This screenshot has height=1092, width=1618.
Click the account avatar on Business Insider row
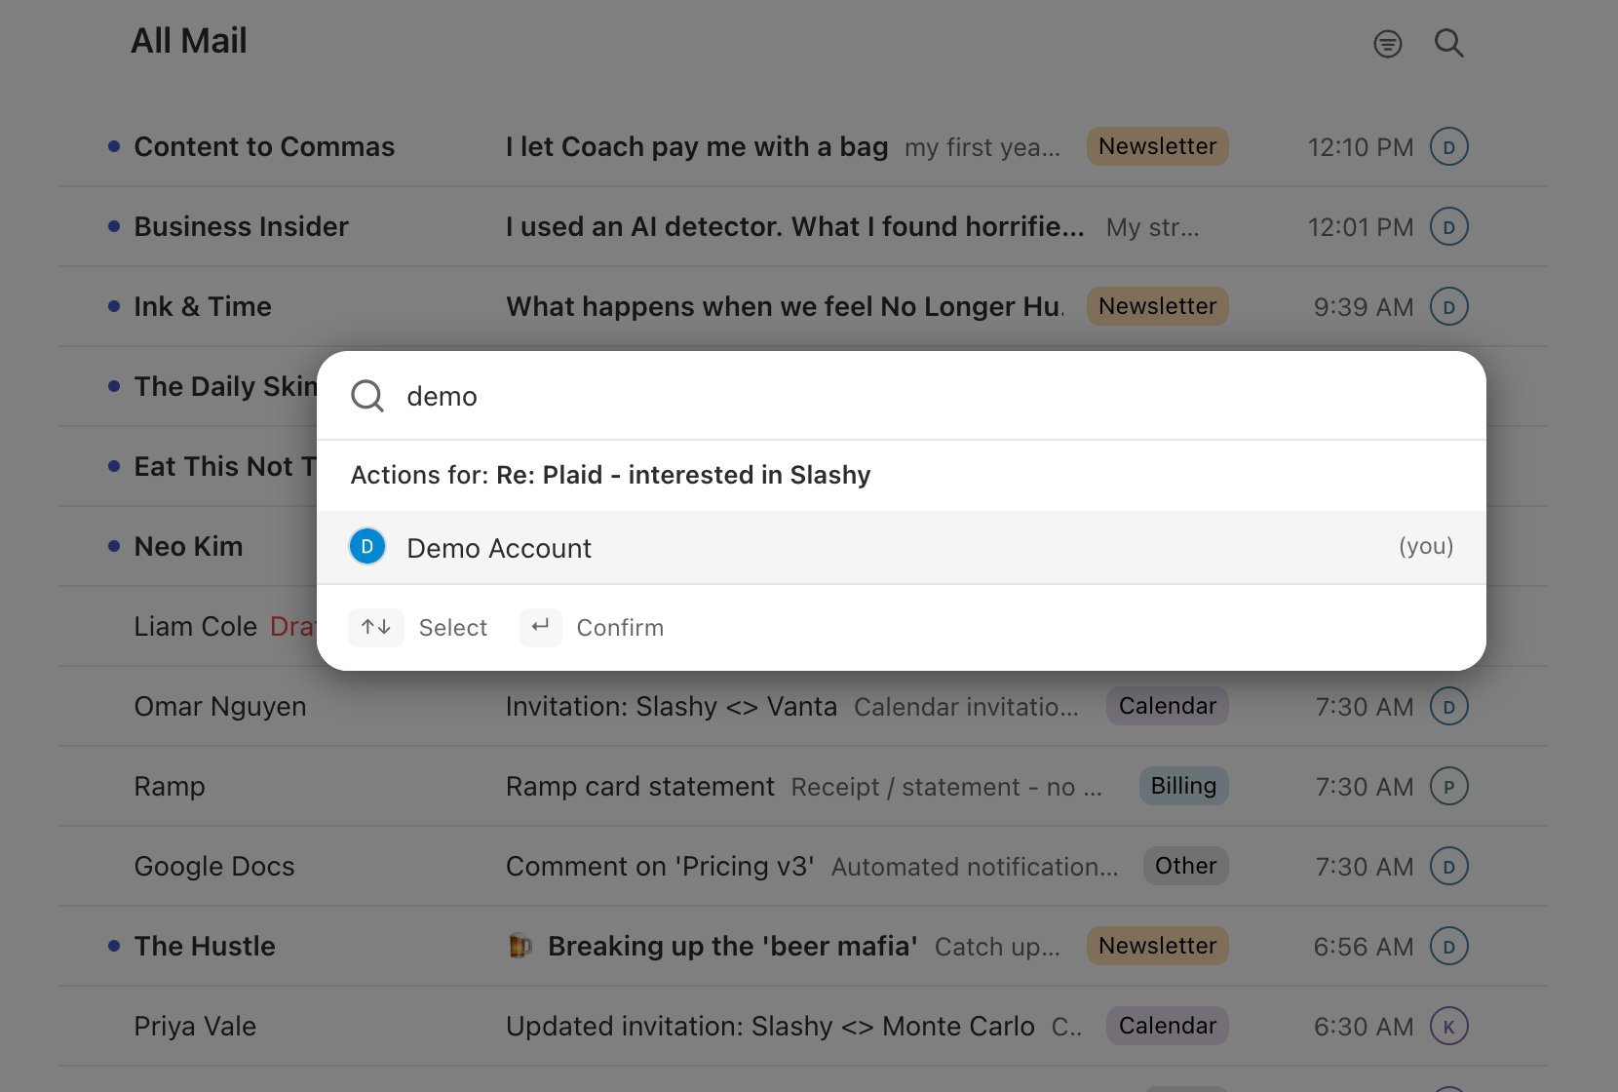[x=1448, y=227]
